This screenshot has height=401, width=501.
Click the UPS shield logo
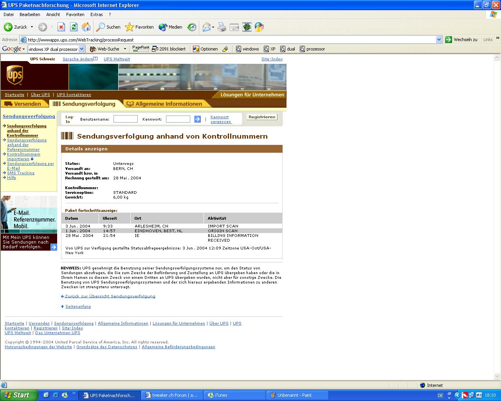[x=15, y=75]
